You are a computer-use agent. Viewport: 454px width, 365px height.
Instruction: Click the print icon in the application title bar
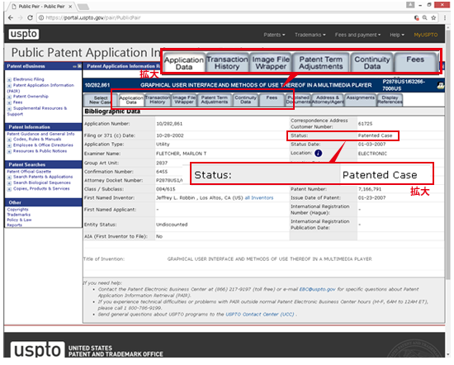coord(441,85)
